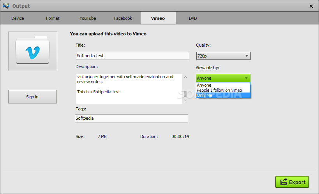Click the 'You can upload this video to Vimeo' heading
Image resolution: width=319 pixels, height=194 pixels.
pyautogui.click(x=108, y=34)
